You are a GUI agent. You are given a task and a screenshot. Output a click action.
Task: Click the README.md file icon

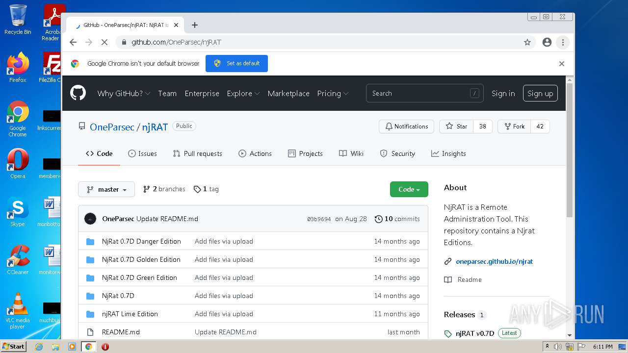(x=90, y=332)
